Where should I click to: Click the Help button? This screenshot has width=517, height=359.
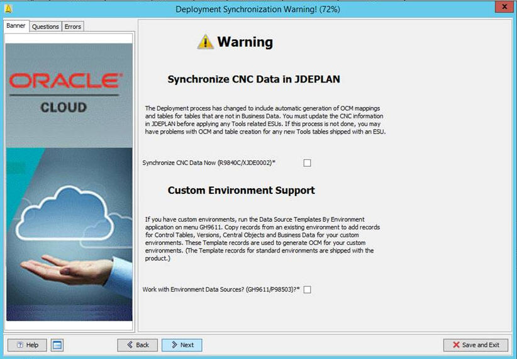pyautogui.click(x=28, y=345)
